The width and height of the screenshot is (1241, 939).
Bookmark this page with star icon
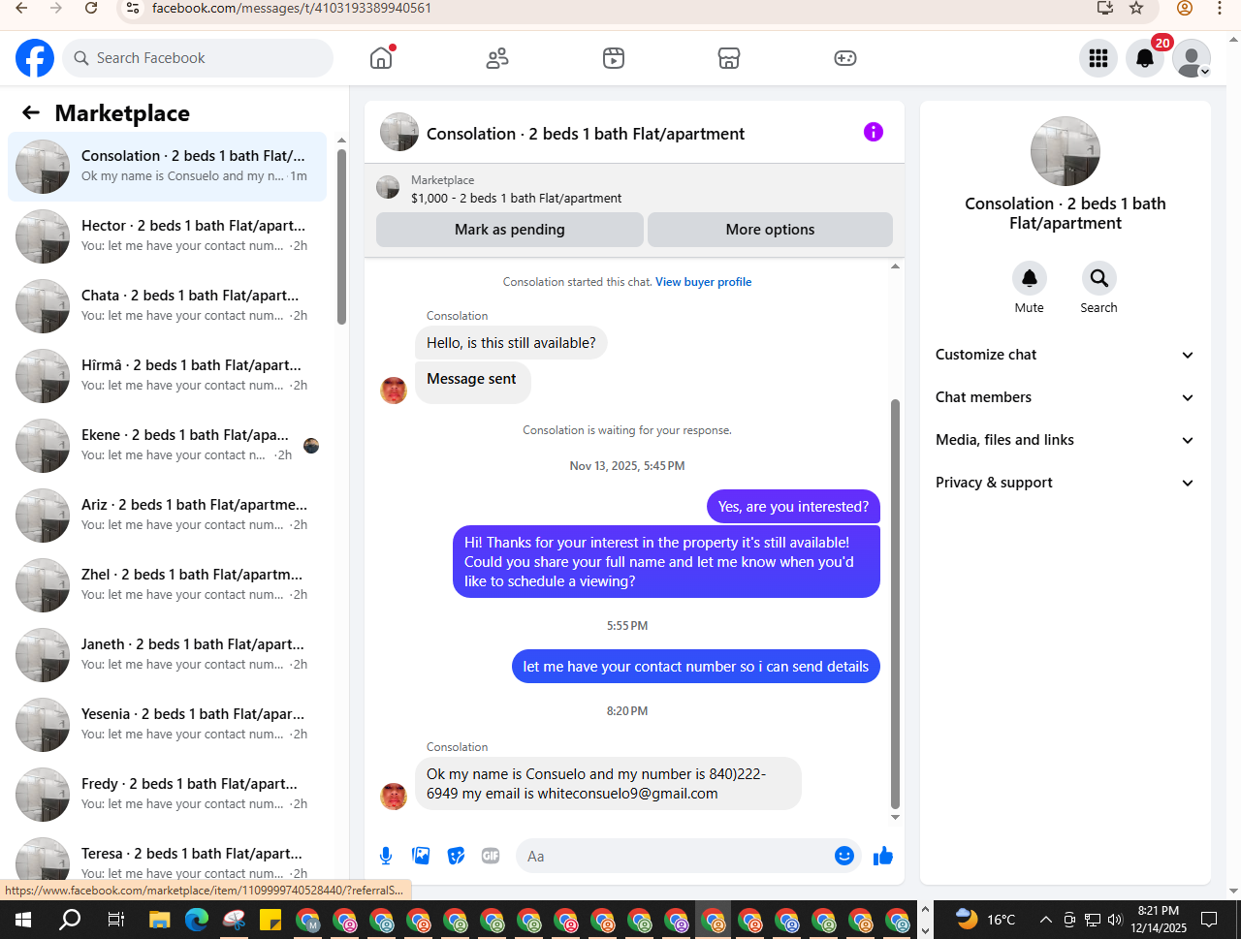tap(1136, 8)
